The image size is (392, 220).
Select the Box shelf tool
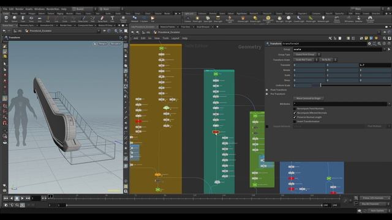point(6,19)
